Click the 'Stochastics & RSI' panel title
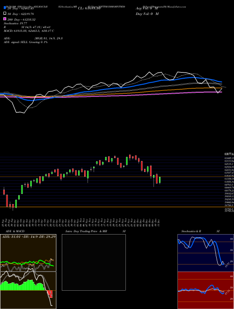Screen dimensions: 234x309 [x=200, y=231]
